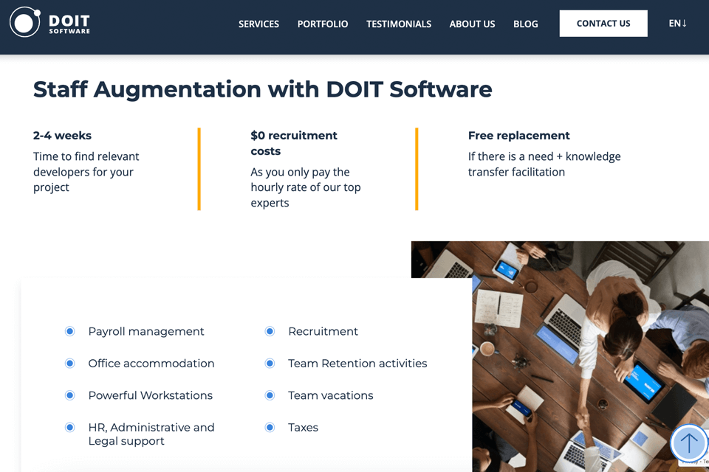Click the 'Powerful Workstations' text
Viewport: 709px width, 472px height.
[x=150, y=395]
